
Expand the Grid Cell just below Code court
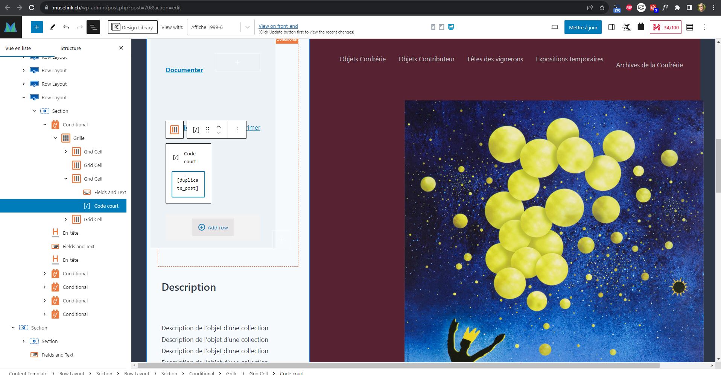pos(66,219)
